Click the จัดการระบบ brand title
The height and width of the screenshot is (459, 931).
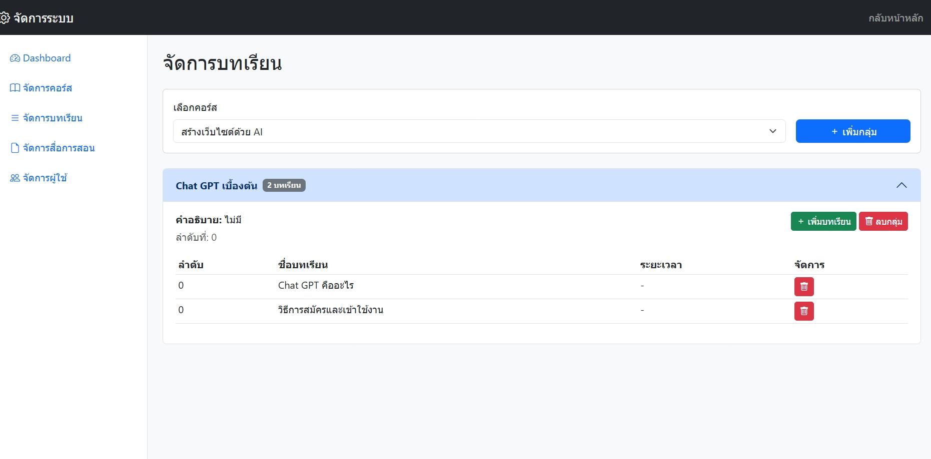tap(44, 18)
